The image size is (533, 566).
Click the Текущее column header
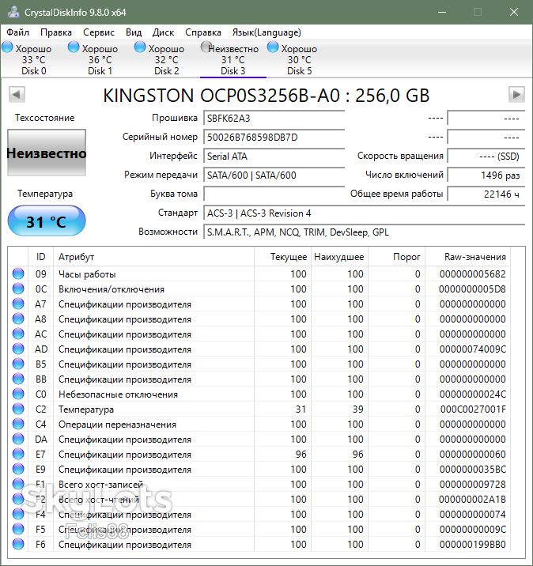tap(283, 257)
